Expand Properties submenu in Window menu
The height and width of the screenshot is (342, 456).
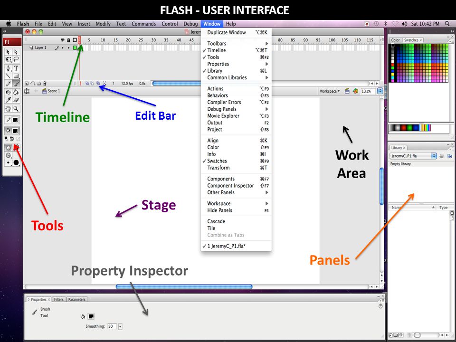click(236, 64)
